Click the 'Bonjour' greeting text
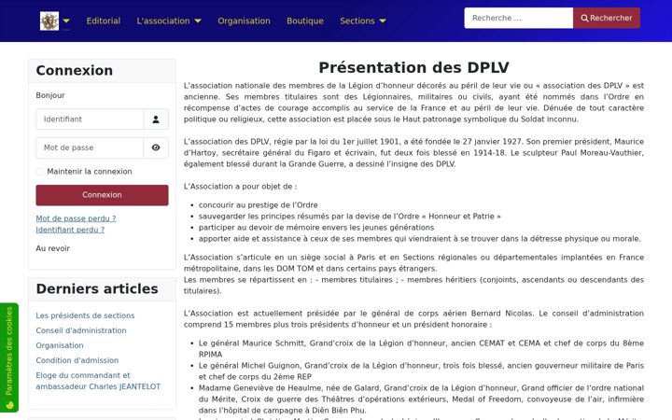Screen dimensions: 672x420 pos(50,95)
